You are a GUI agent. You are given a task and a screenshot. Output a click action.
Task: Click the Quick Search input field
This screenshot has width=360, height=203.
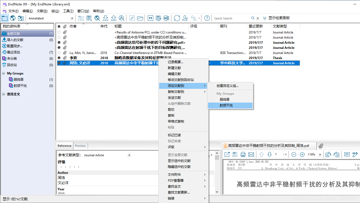pos(232,18)
